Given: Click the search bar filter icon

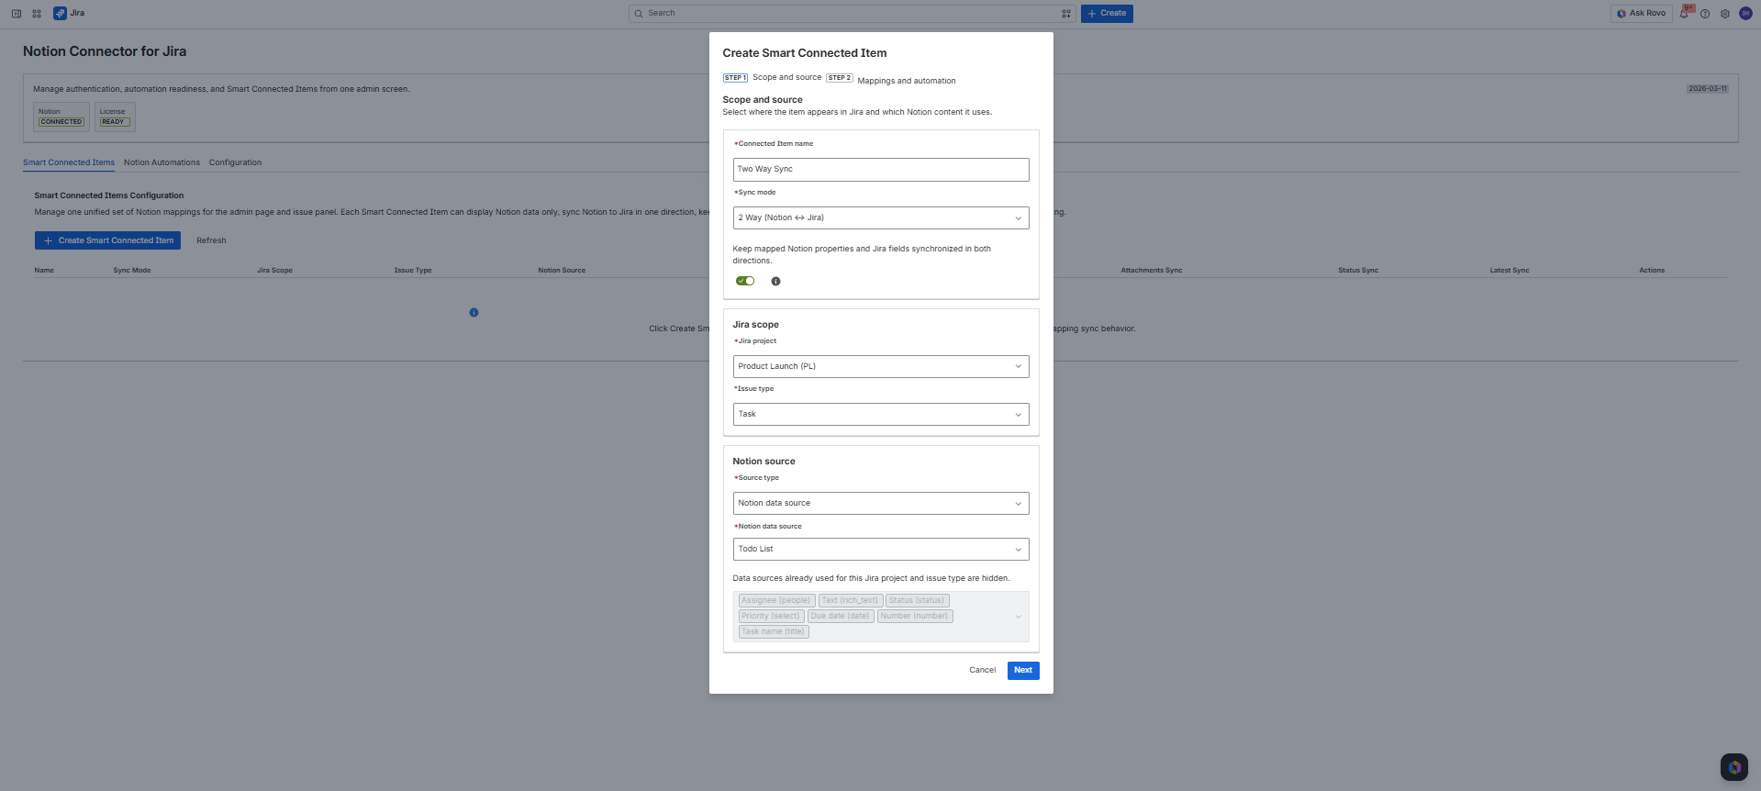Looking at the screenshot, I should pos(1065,13).
